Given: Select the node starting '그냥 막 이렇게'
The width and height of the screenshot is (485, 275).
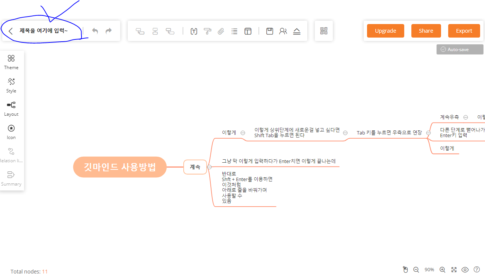Looking at the screenshot, I should 278,161.
